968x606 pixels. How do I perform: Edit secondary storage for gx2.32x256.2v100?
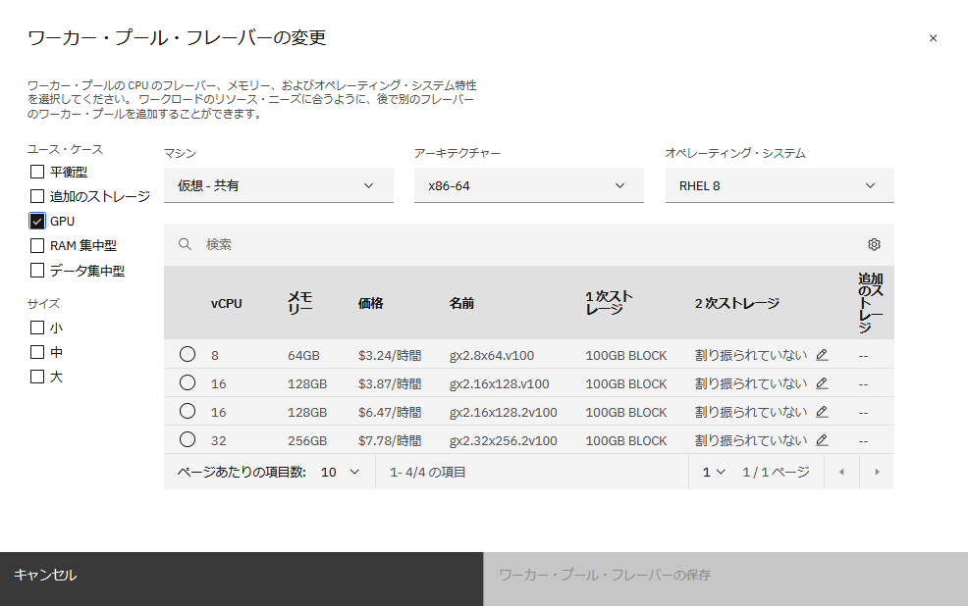click(x=822, y=439)
